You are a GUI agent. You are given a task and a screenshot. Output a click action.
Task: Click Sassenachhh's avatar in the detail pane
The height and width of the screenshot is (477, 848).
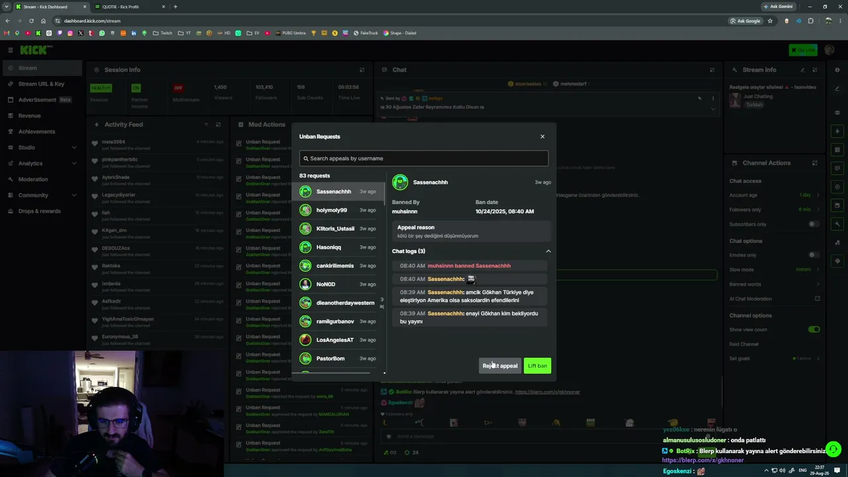[x=400, y=182]
